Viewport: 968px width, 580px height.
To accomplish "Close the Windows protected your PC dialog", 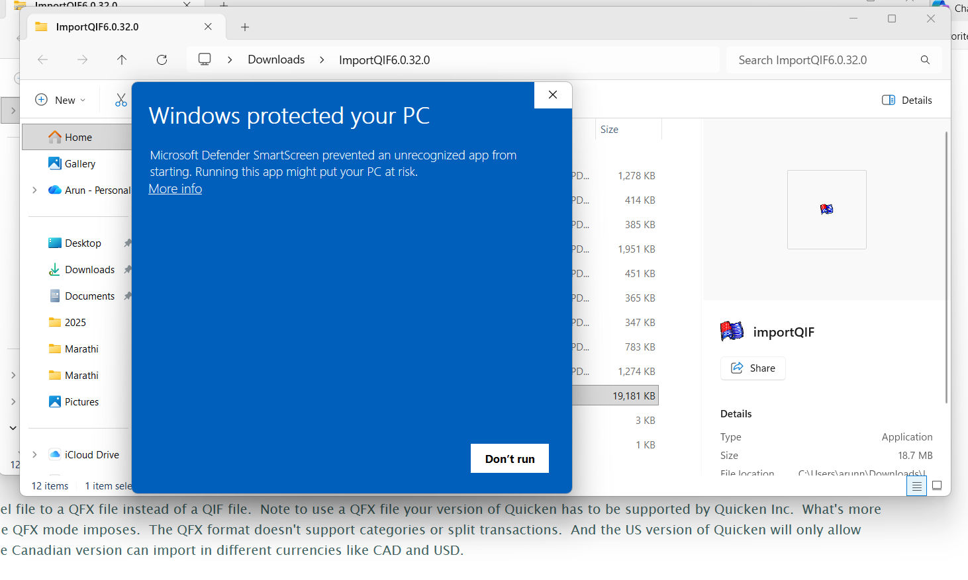I will pyautogui.click(x=553, y=95).
